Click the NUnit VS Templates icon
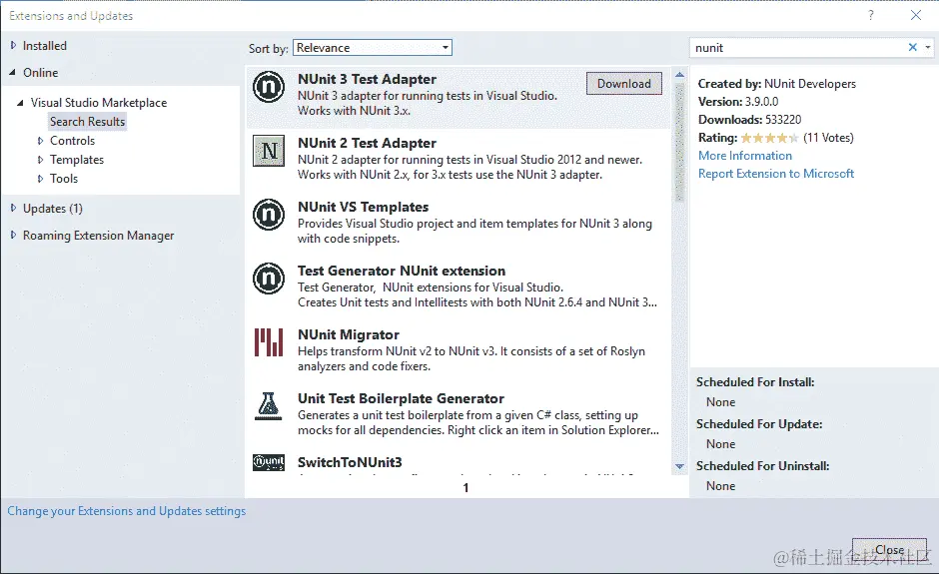The height and width of the screenshot is (574, 939). (x=269, y=215)
